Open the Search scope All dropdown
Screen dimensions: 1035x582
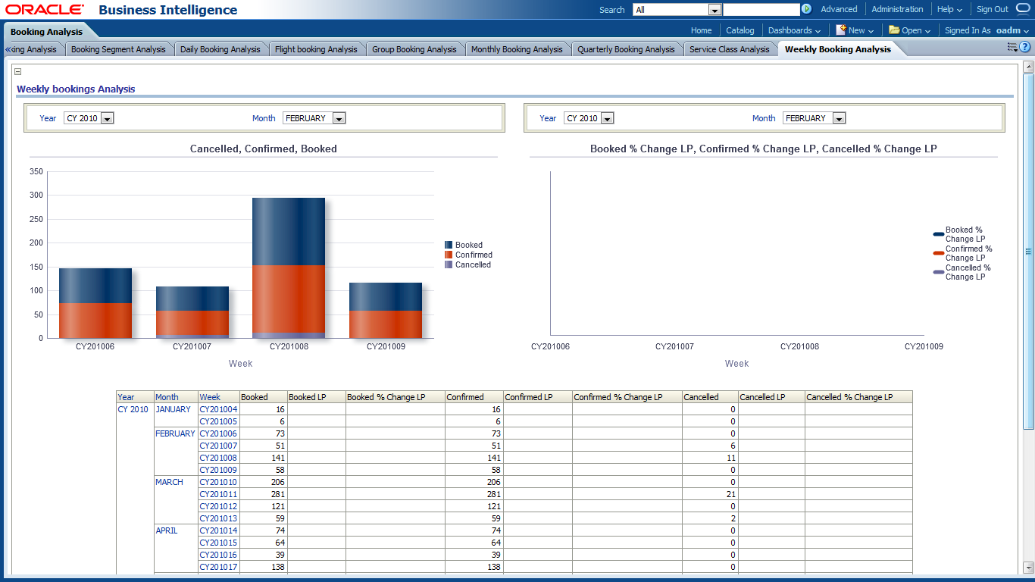714,10
